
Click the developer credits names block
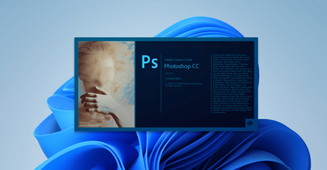click(232, 84)
